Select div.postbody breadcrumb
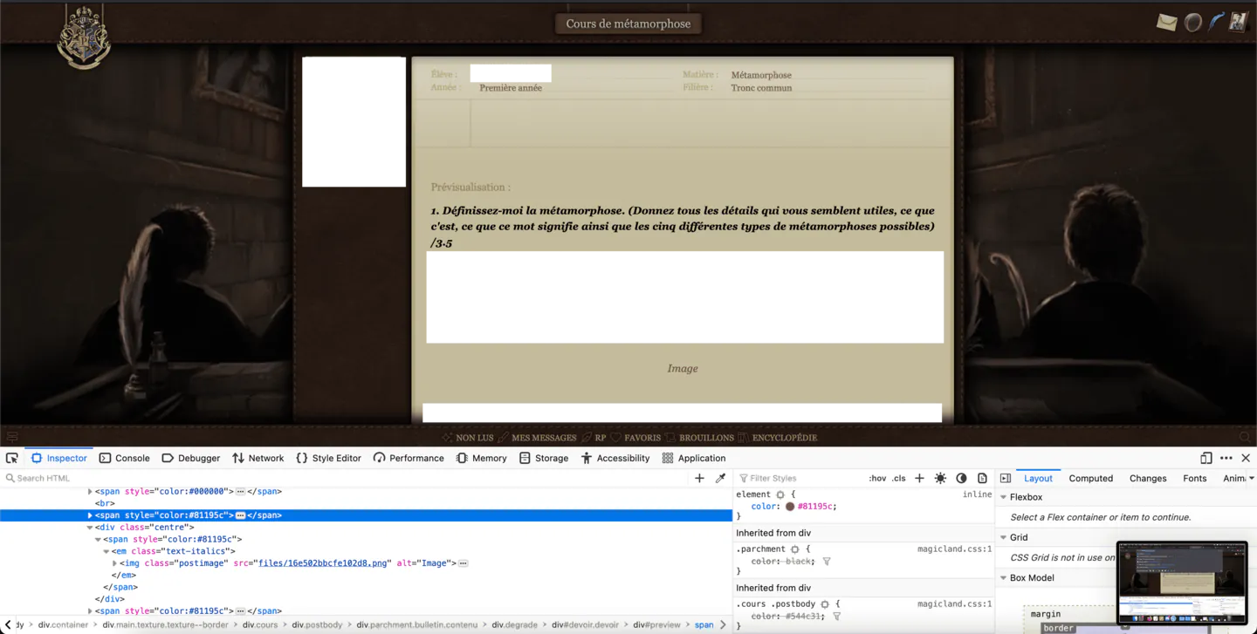1257x634 pixels. pyautogui.click(x=317, y=624)
